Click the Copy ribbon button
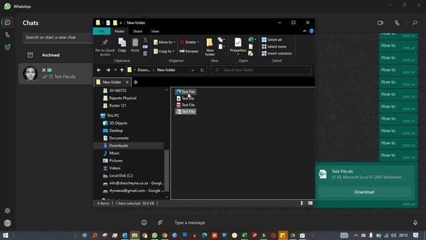 (x=122, y=45)
